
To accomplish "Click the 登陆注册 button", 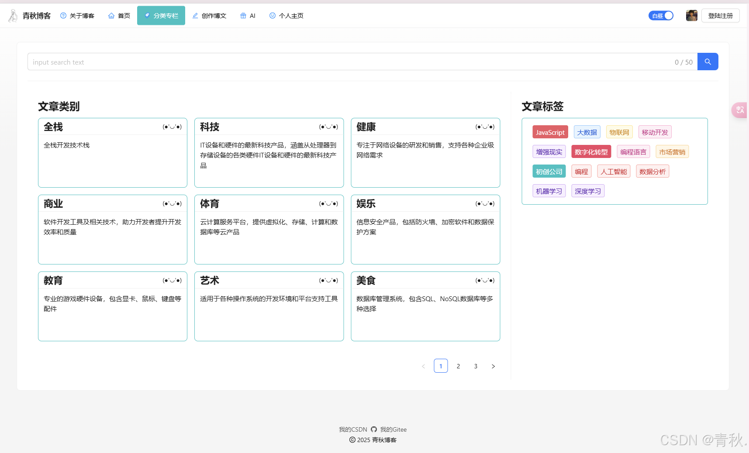I will click(x=720, y=16).
